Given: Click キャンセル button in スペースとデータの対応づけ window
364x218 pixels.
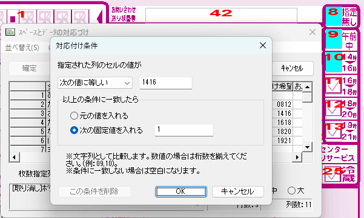Looking at the screenshot, I should (x=293, y=68).
